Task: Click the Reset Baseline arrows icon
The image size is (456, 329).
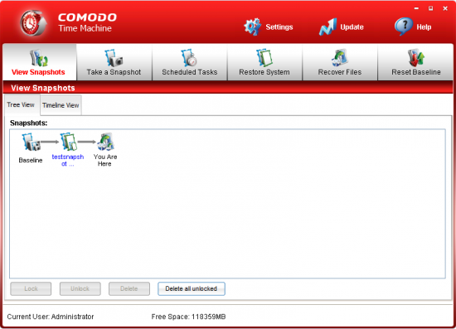Action: coord(416,58)
